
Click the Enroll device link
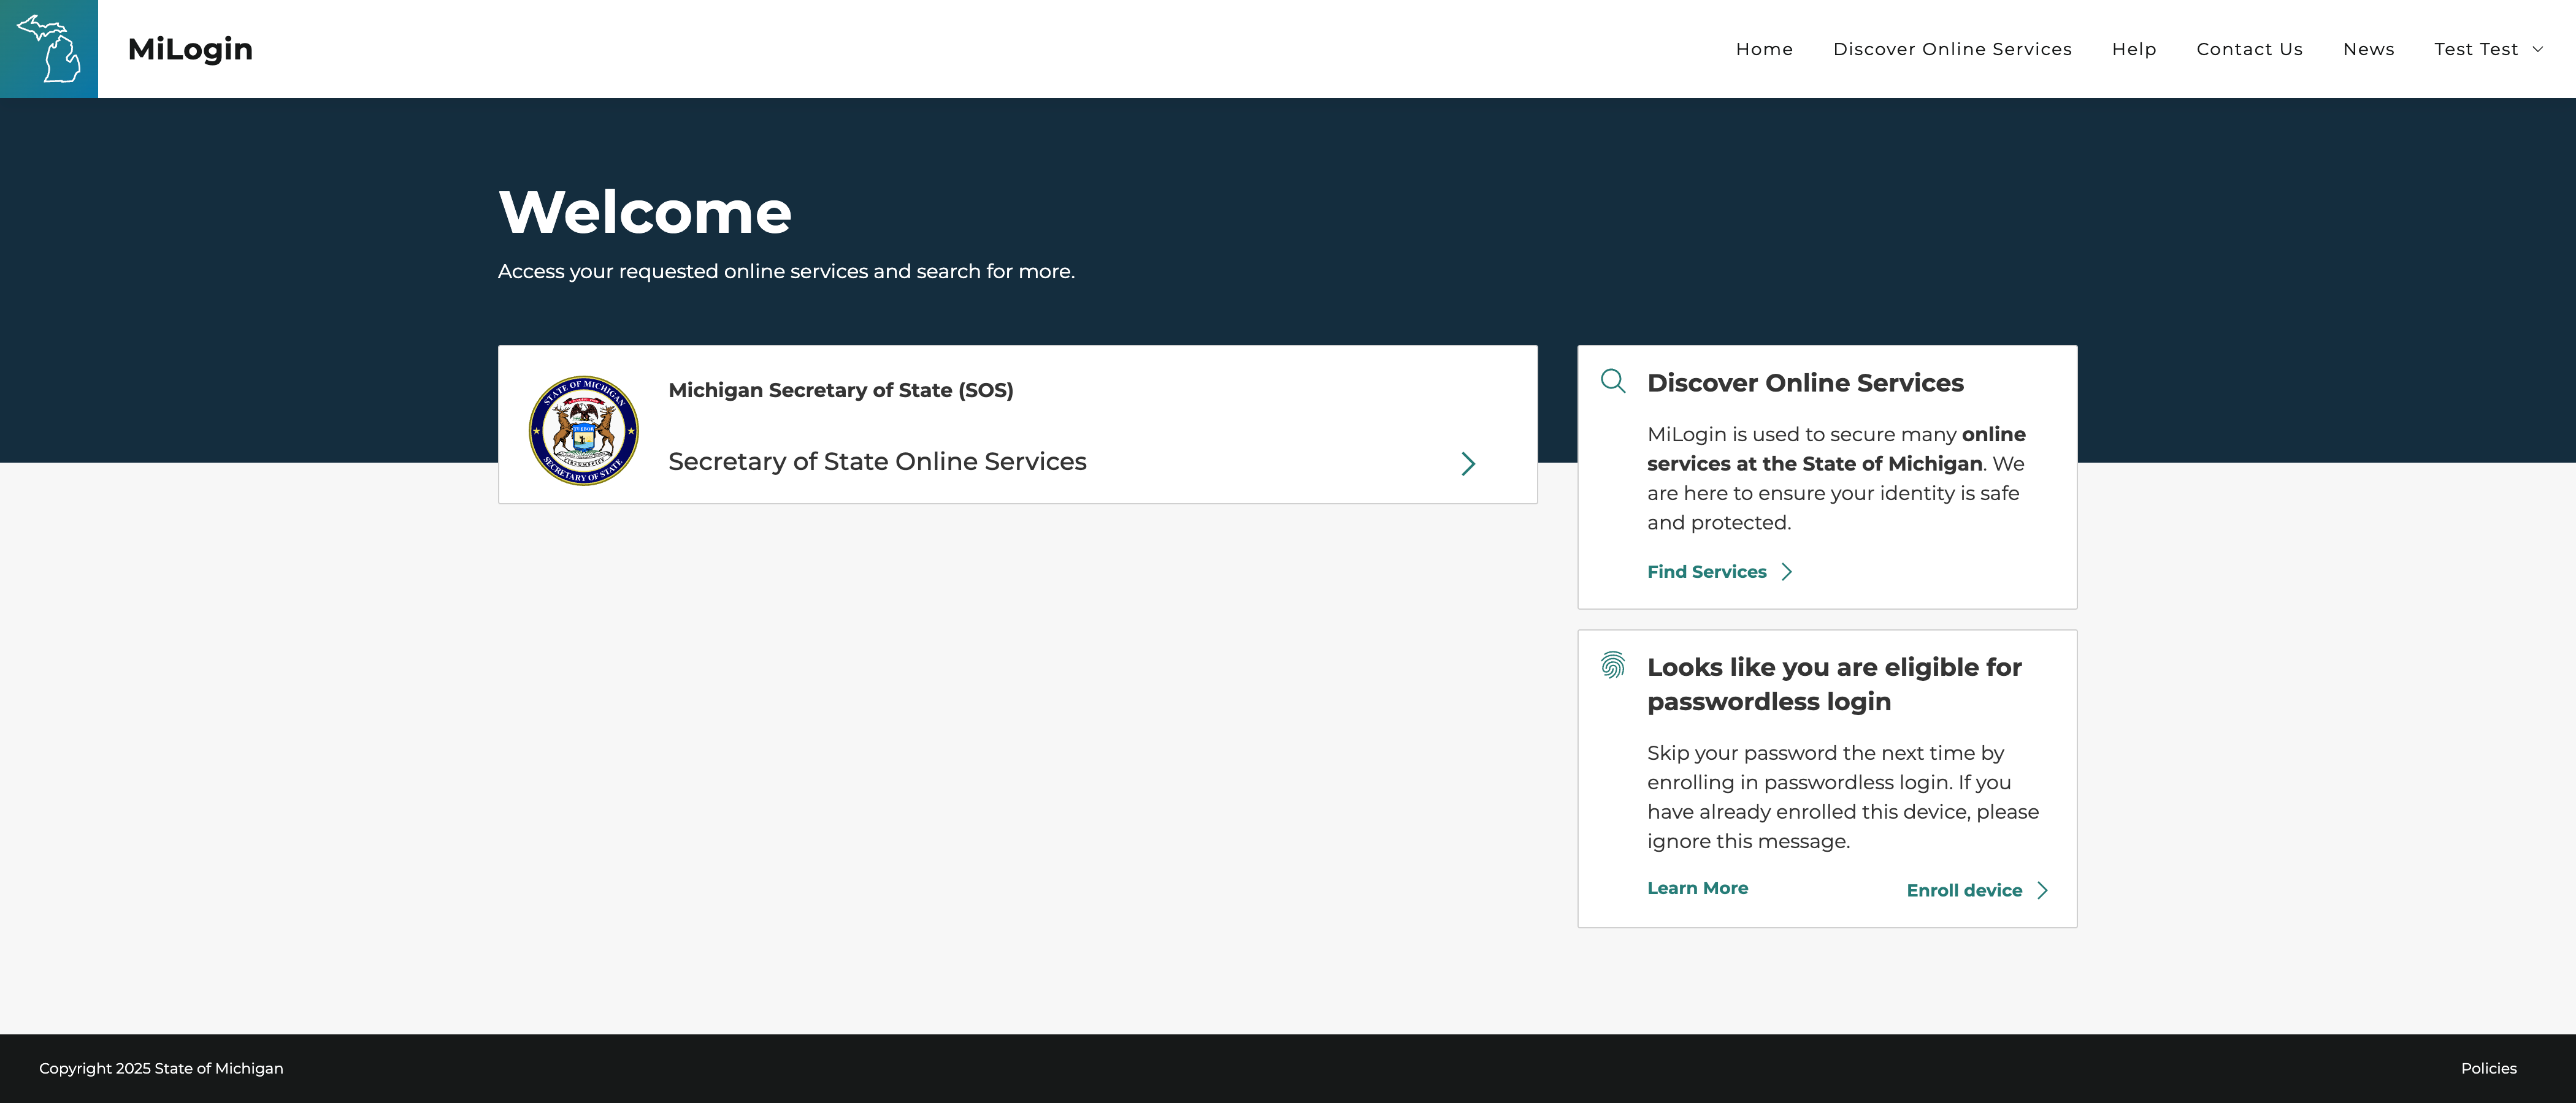click(x=1964, y=890)
